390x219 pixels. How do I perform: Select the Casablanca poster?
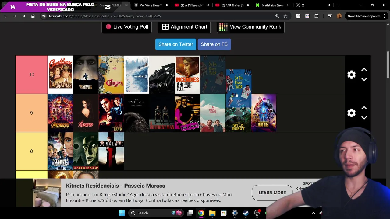pyautogui.click(x=60, y=75)
